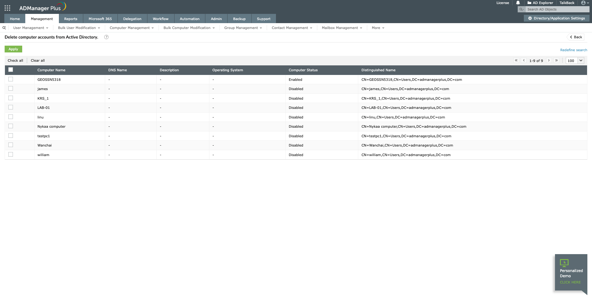
Task: Expand Group Management dropdown
Action: pos(243,28)
